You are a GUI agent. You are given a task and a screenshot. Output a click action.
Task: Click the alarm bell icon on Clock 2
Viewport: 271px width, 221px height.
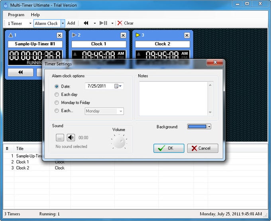coord(139,54)
